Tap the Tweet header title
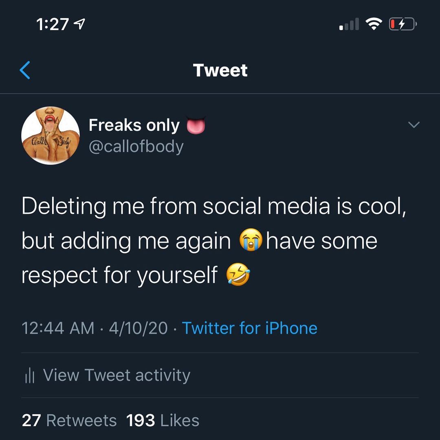The image size is (440, 440). tap(220, 70)
